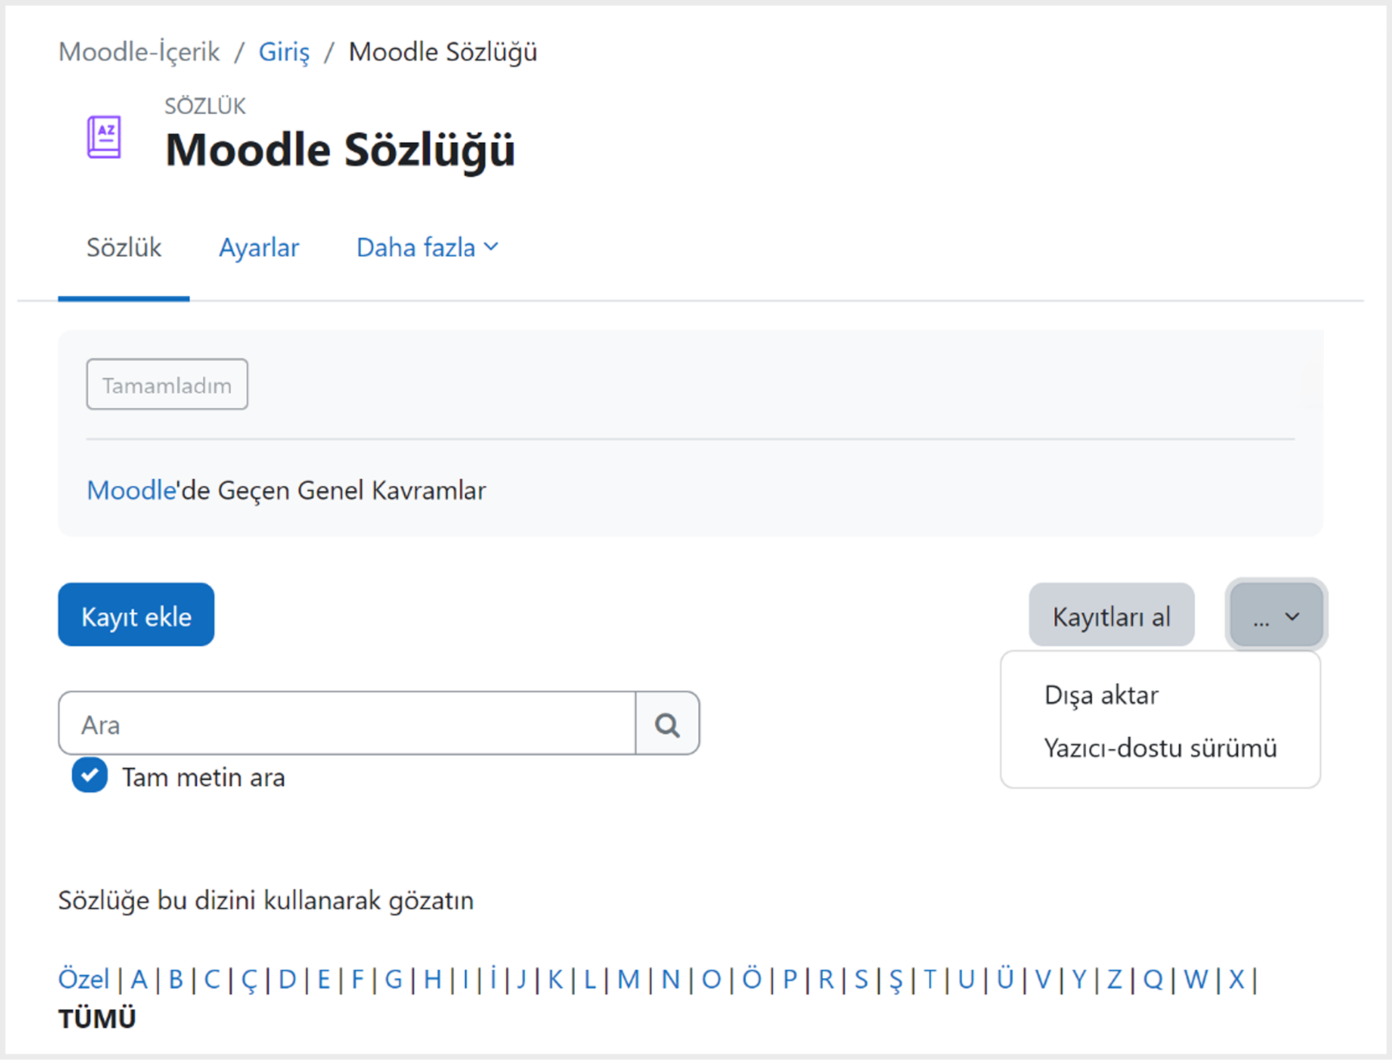Click the 'Kayıt ekle' button
The width and height of the screenshot is (1392, 1060).
click(136, 615)
